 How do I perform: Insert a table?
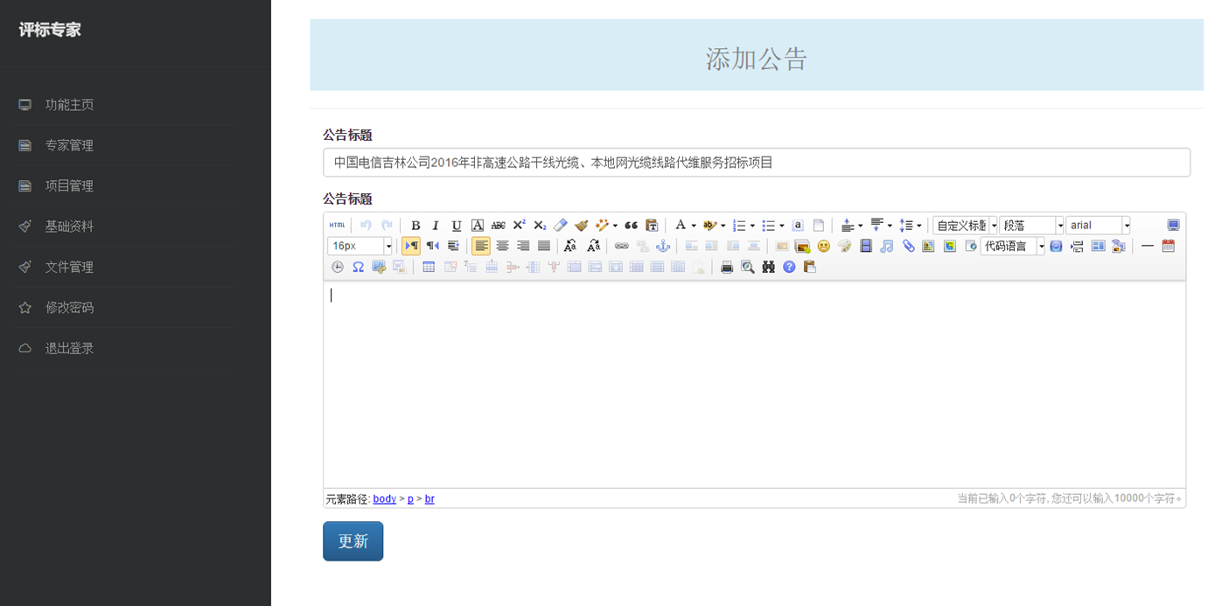(429, 267)
